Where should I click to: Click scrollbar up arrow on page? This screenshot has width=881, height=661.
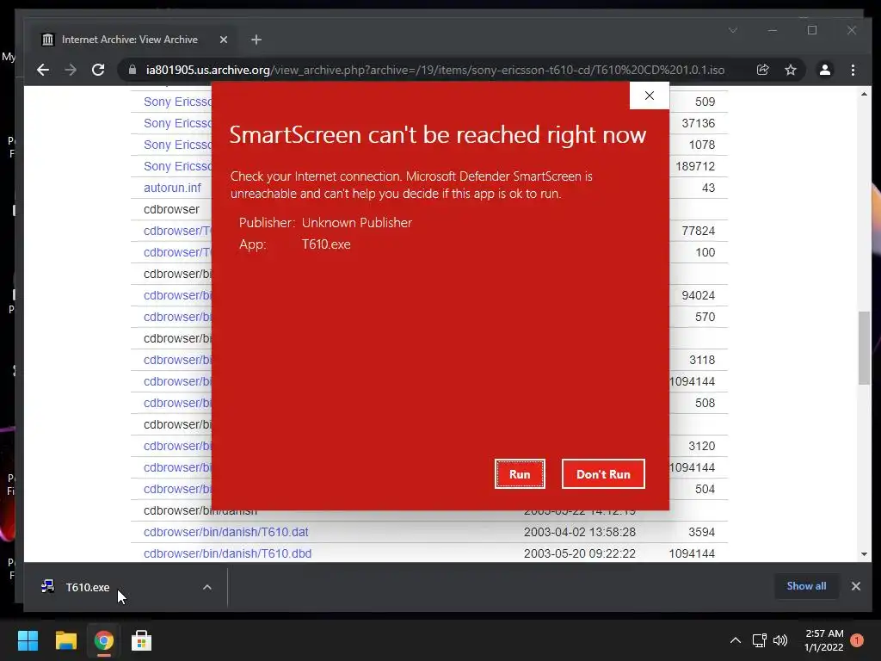tap(864, 94)
